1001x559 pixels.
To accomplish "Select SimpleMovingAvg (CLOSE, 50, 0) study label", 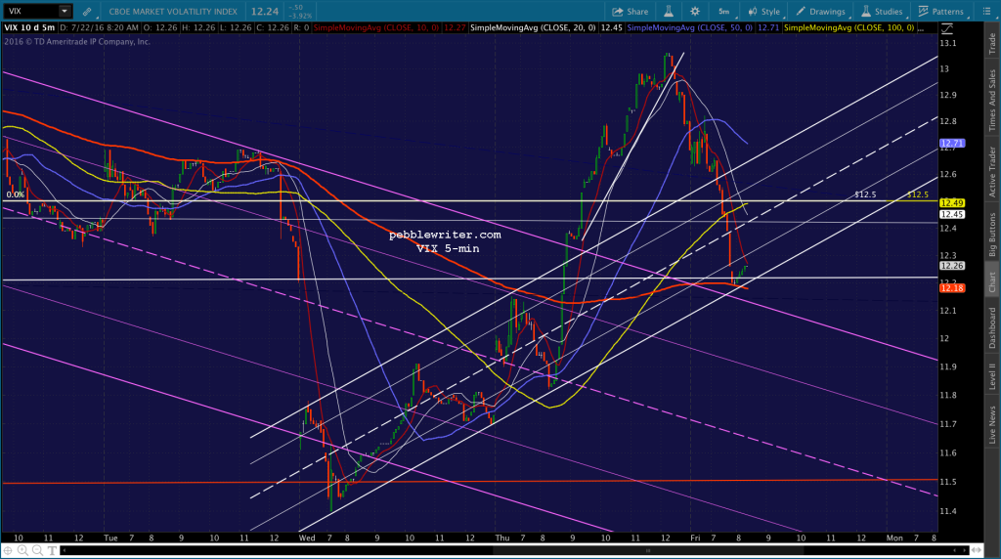I will [x=689, y=27].
